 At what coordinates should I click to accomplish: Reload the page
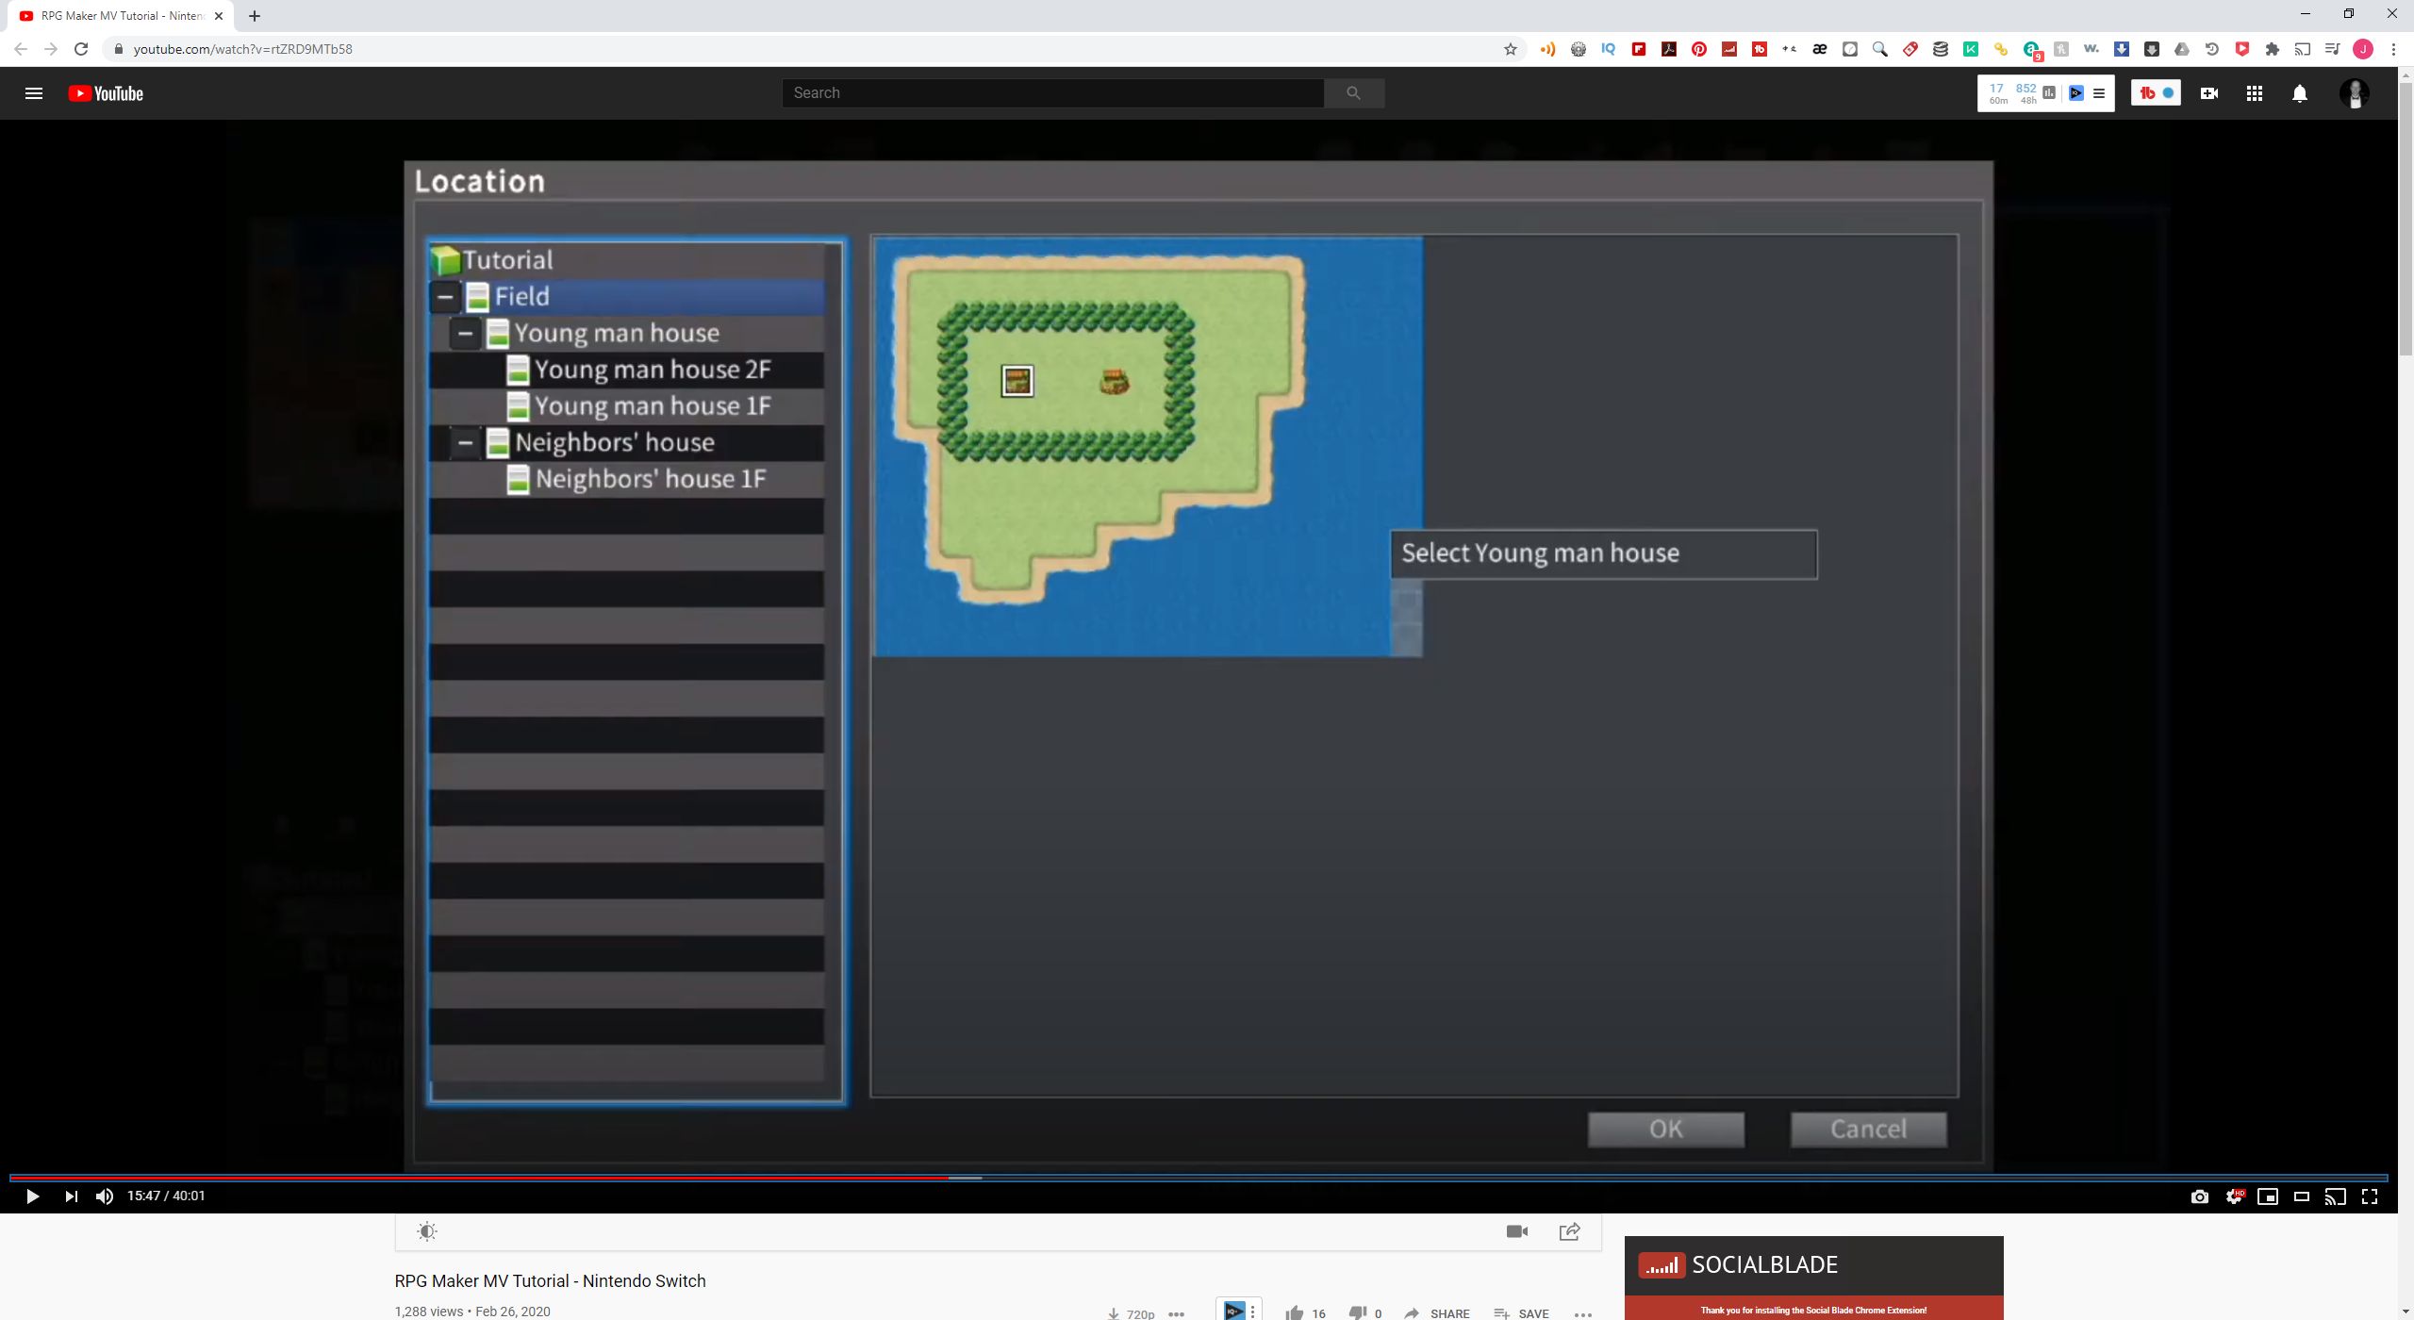pyautogui.click(x=81, y=49)
